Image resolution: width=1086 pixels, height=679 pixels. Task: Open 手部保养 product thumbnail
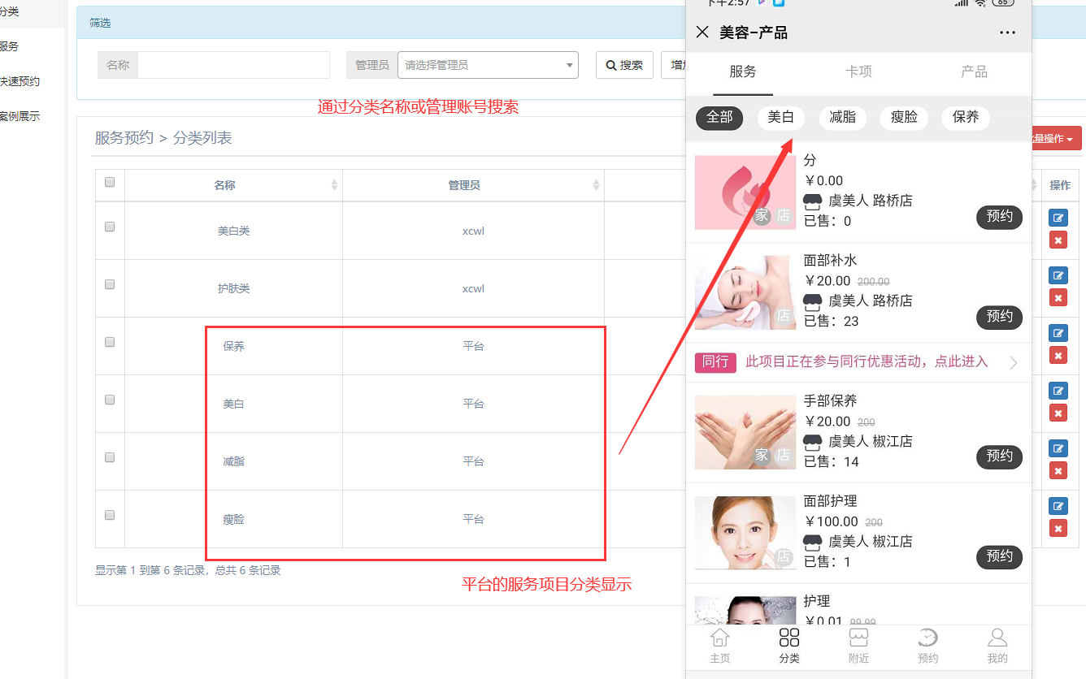(x=745, y=433)
